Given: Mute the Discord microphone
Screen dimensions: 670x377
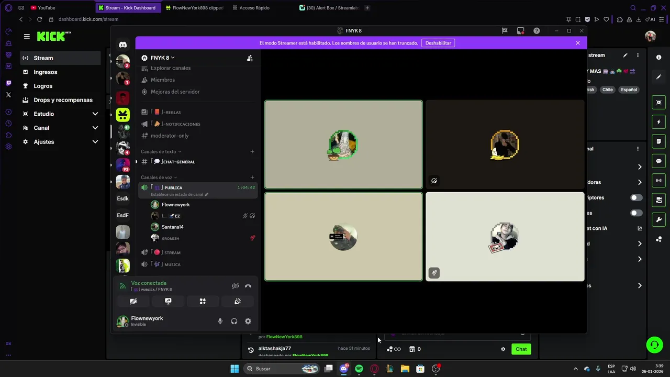Looking at the screenshot, I should 220,321.
